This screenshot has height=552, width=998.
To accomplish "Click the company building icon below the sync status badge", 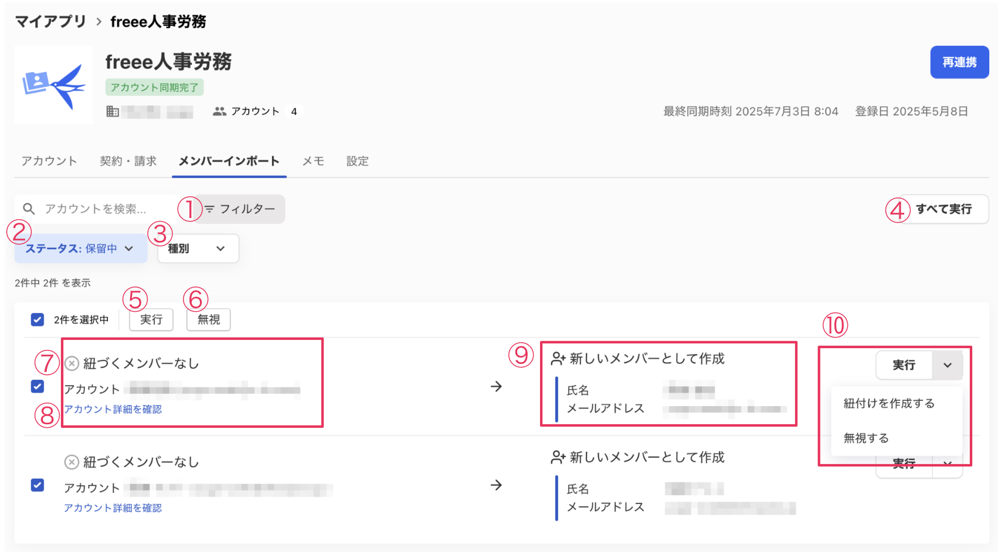I will click(113, 111).
